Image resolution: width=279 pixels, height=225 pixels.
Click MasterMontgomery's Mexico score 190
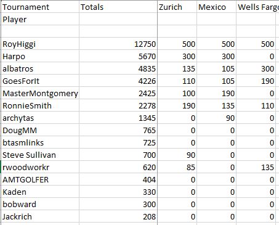[217, 93]
